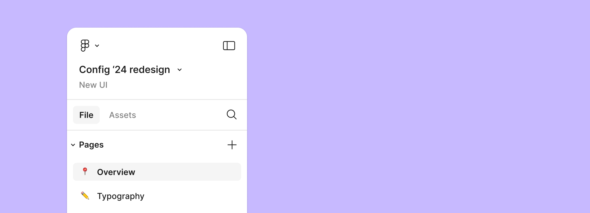
Task: Click blank area right of New UI label
Action: (175, 85)
